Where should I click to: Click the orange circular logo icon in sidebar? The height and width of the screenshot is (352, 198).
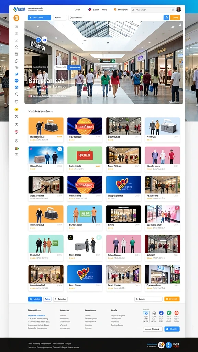coord(16,18)
